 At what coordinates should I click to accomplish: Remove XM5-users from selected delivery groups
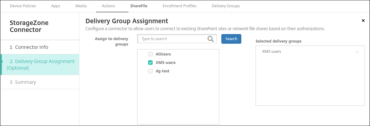[357, 52]
